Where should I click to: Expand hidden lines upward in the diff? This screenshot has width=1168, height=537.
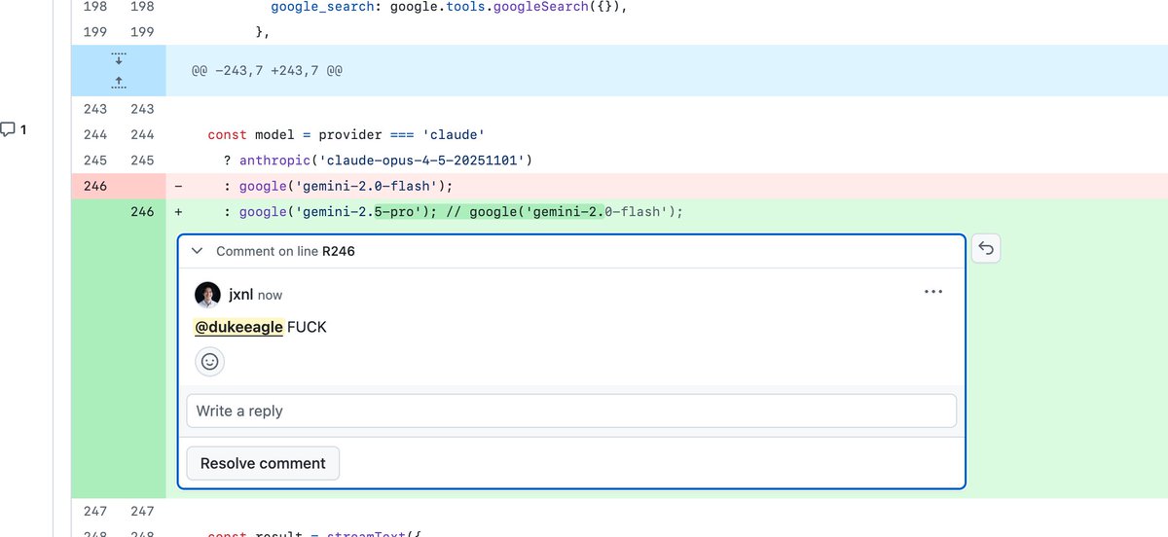[x=119, y=83]
